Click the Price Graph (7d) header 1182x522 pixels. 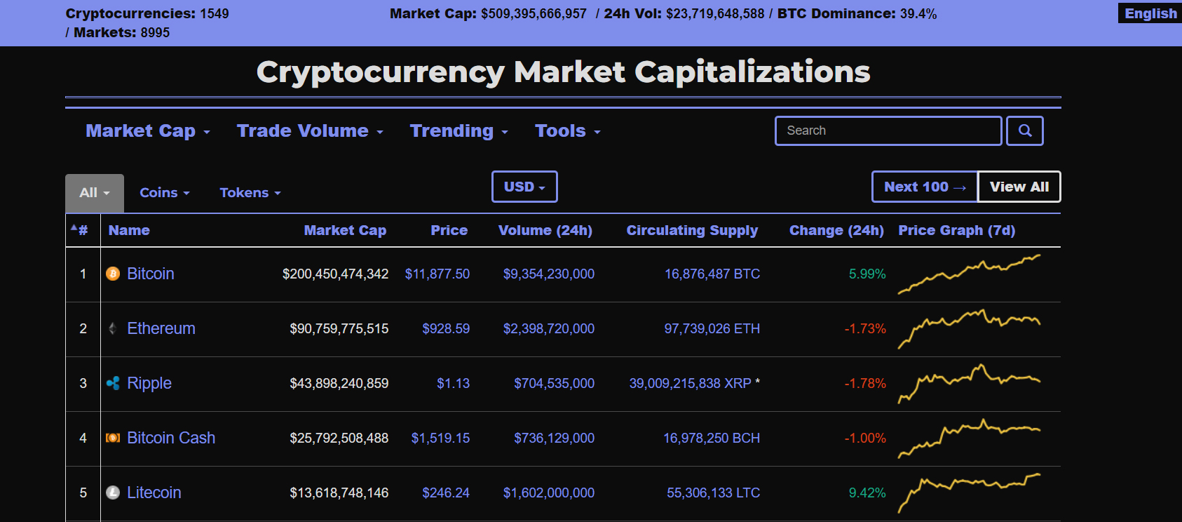click(957, 230)
